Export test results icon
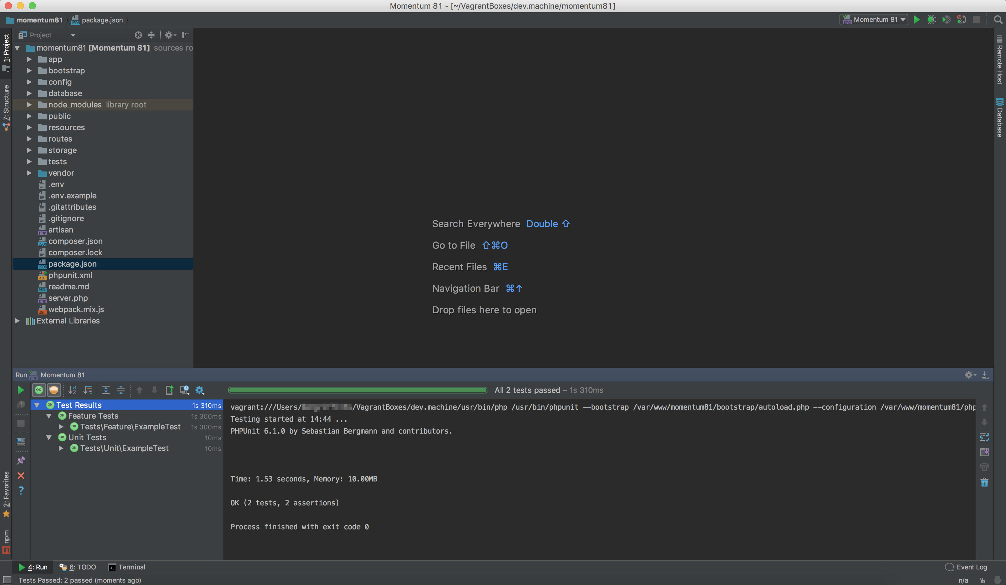 [x=169, y=390]
